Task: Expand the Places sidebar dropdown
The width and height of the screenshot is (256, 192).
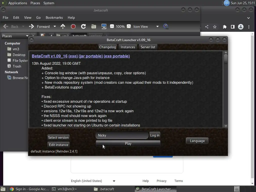Action: pyautogui.click(x=27, y=36)
